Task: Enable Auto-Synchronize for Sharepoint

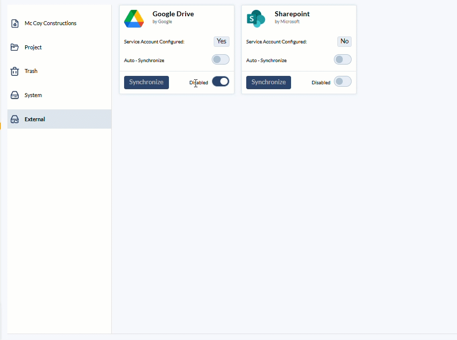Action: click(343, 60)
